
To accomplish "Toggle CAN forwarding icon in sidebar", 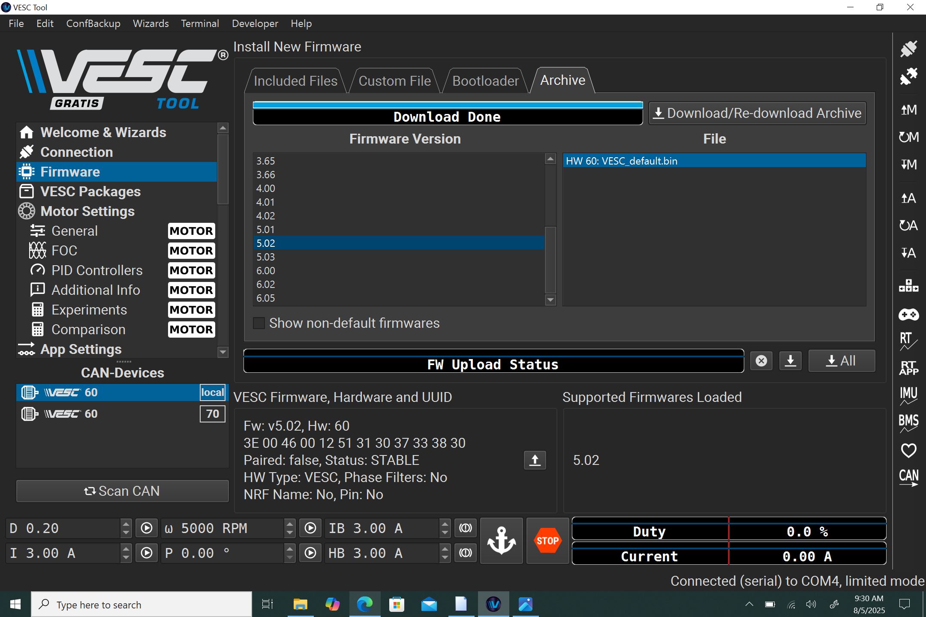I will point(908,477).
